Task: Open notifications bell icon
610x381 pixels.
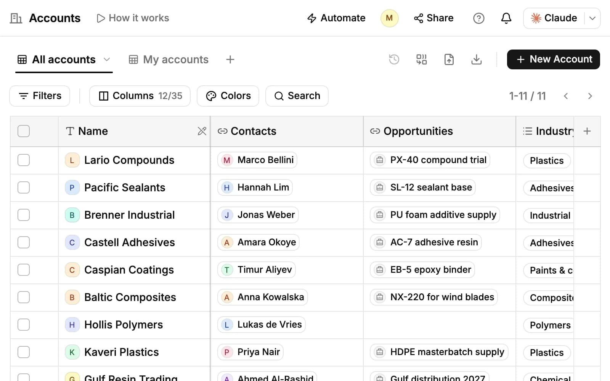Action: pyautogui.click(x=506, y=18)
